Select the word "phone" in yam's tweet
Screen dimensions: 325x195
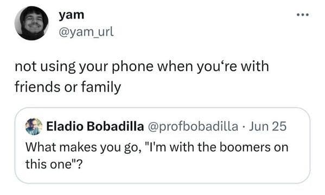point(133,67)
